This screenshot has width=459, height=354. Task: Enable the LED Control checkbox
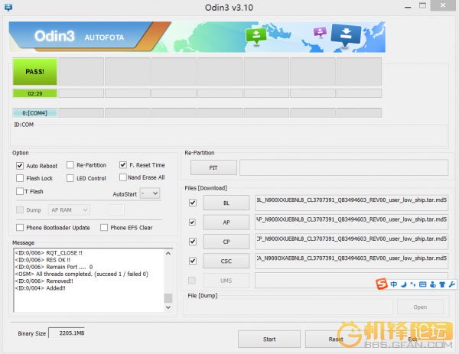coord(70,178)
